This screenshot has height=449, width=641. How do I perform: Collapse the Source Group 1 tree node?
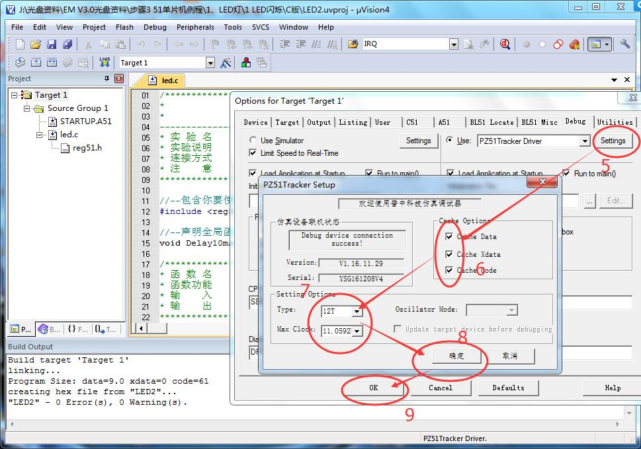point(27,108)
